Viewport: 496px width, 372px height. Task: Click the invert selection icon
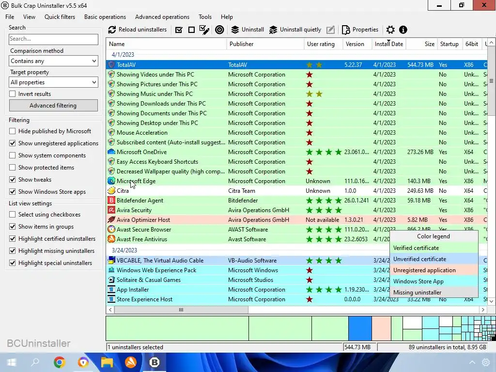click(x=204, y=30)
